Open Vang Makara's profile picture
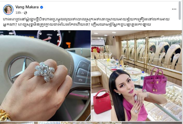The image size is (183, 124). [x=8, y=10]
